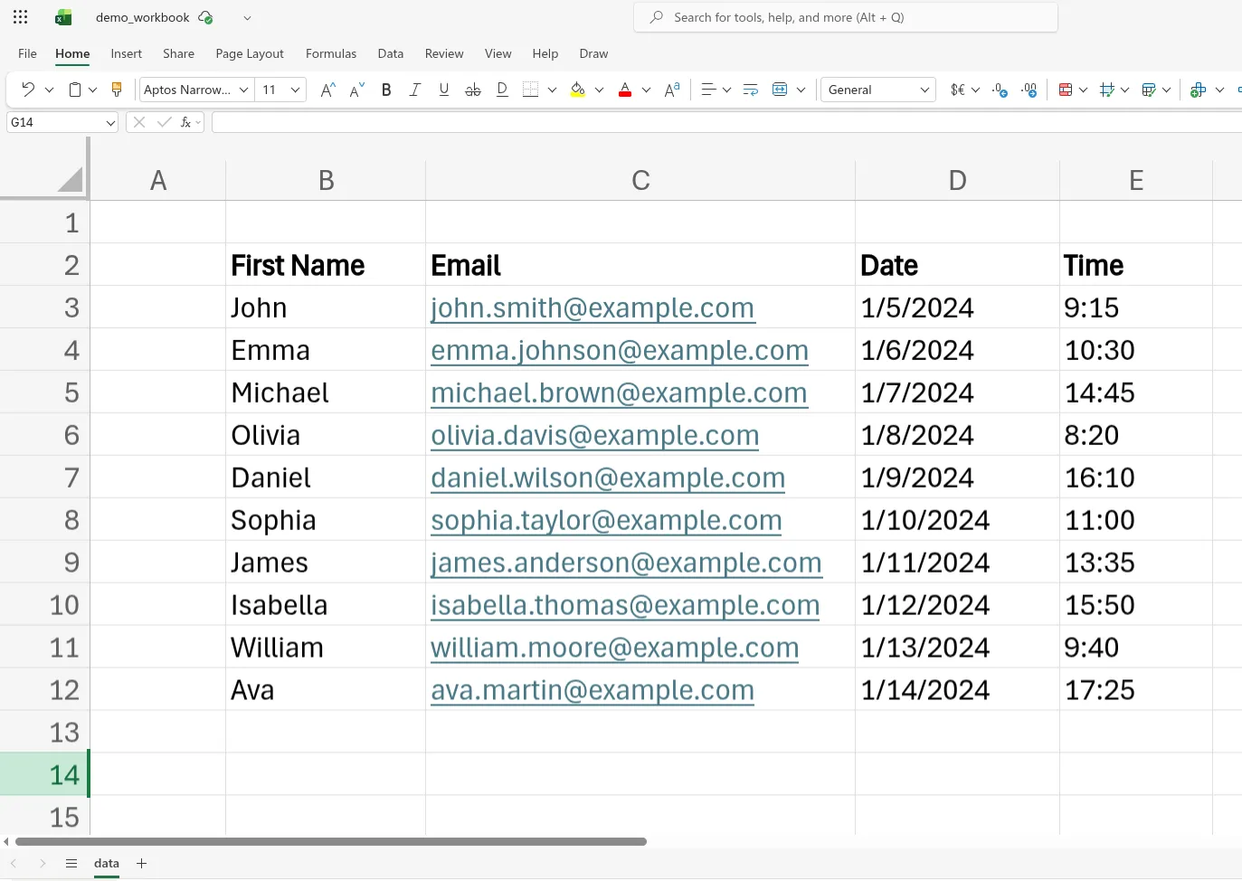Click the yellow highlight color swatch
This screenshot has width=1242, height=881.
tap(578, 96)
